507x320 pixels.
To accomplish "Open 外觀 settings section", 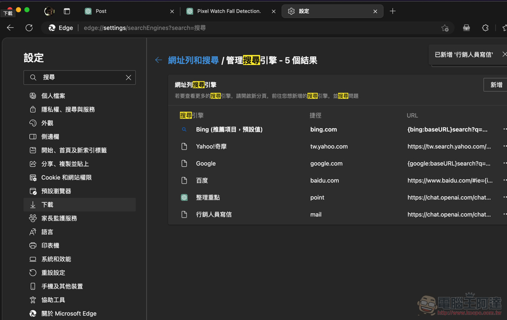I will point(80,123).
